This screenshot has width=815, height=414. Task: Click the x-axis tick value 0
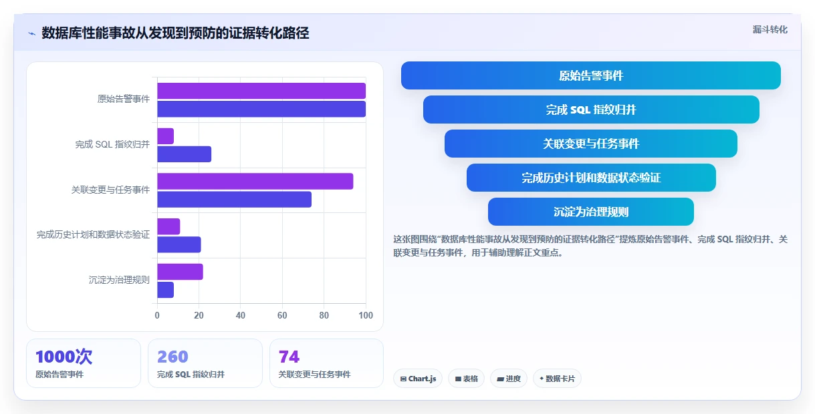(157, 315)
